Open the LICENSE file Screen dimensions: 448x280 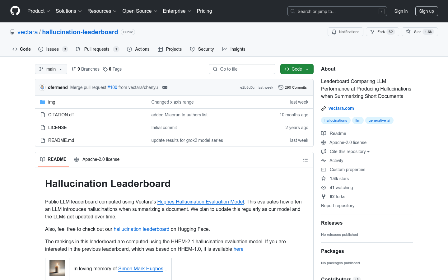click(x=58, y=128)
